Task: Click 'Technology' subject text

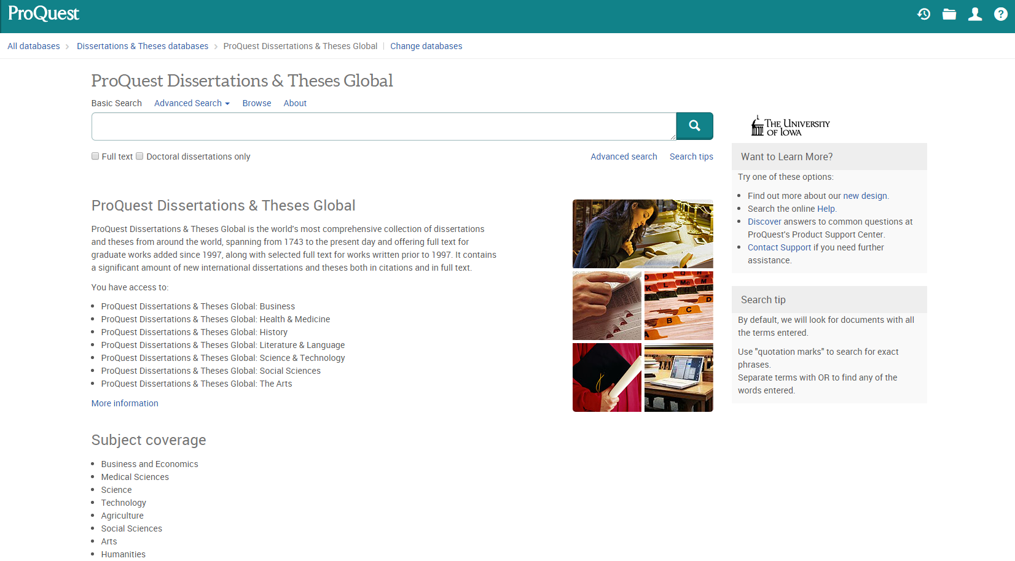Action: pyautogui.click(x=123, y=503)
